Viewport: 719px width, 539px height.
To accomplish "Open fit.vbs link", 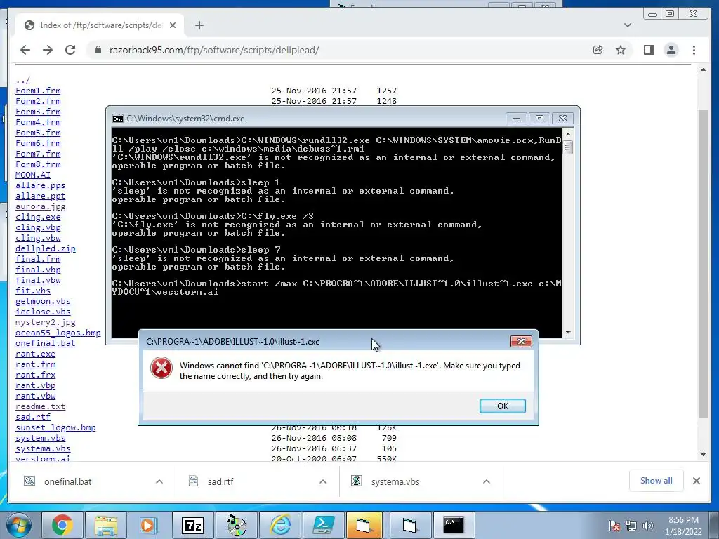I will pyautogui.click(x=33, y=291).
